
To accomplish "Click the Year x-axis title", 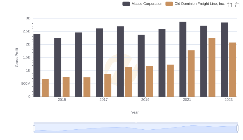I will [135, 112].
